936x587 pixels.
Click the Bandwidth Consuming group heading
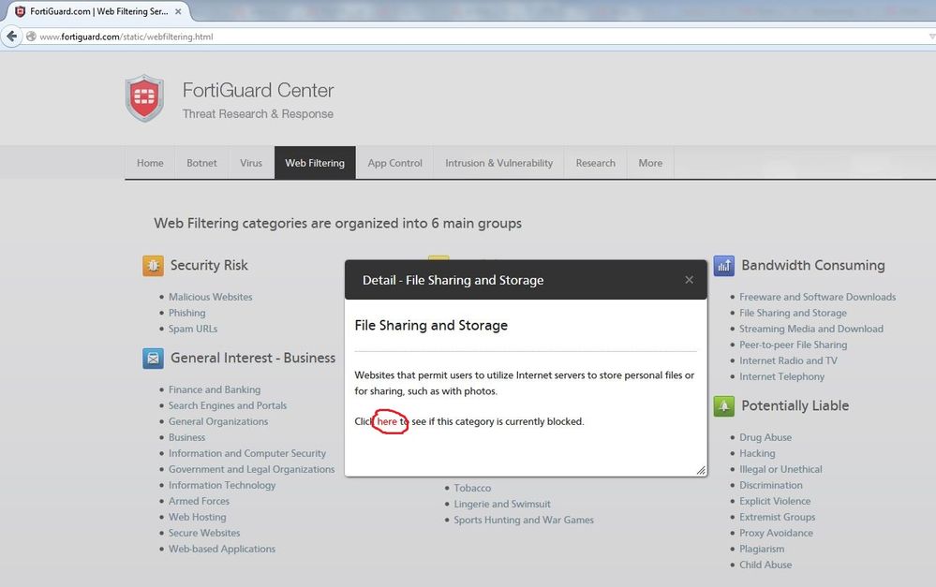[x=813, y=266]
